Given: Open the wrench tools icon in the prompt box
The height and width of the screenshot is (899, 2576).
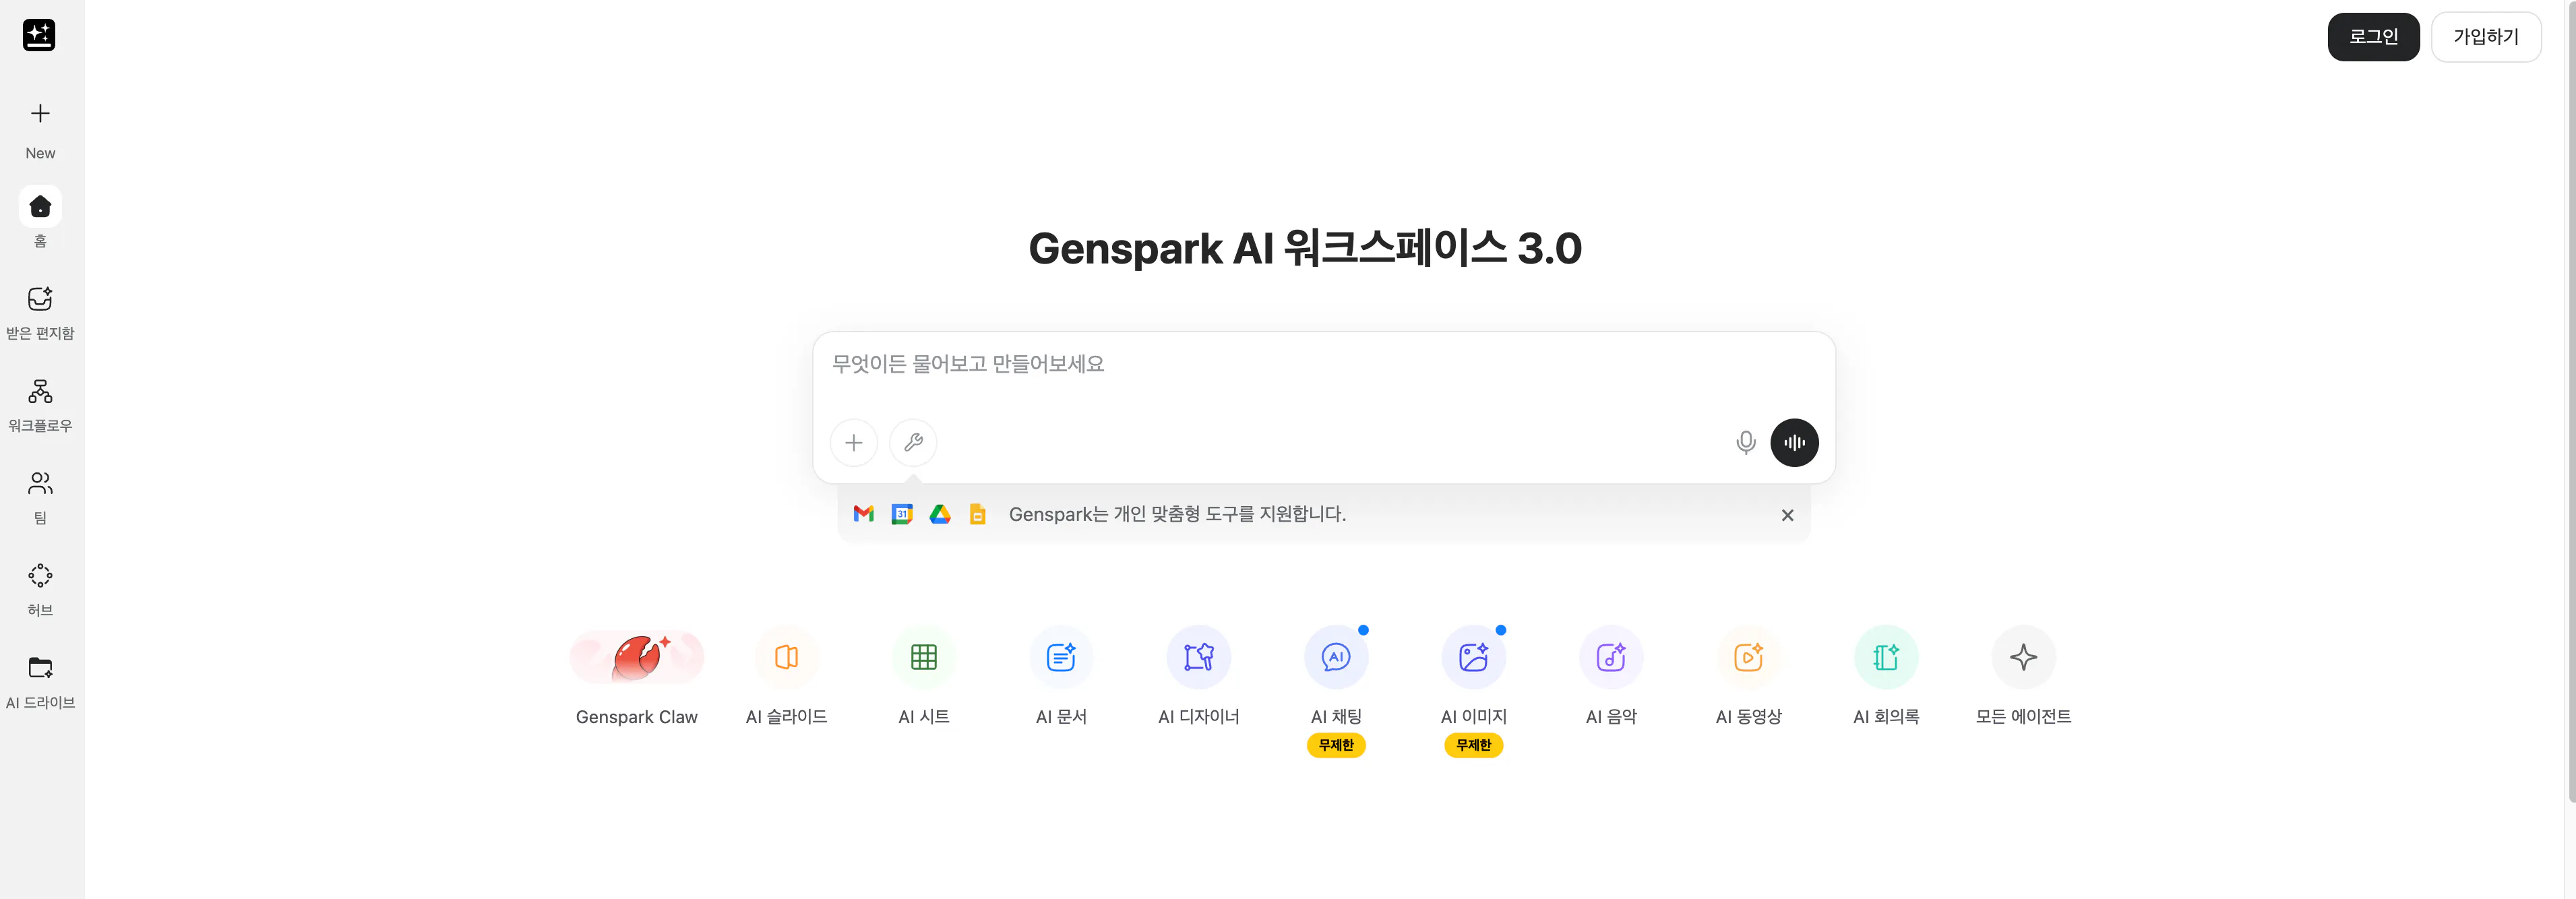Looking at the screenshot, I should click(x=912, y=442).
